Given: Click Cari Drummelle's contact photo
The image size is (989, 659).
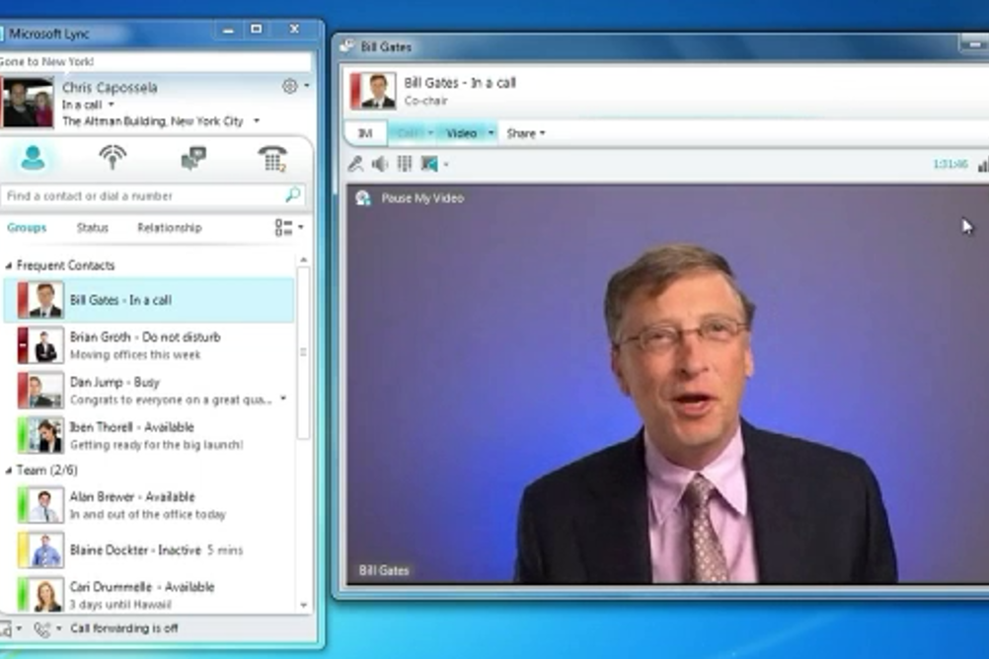Looking at the screenshot, I should (x=44, y=595).
